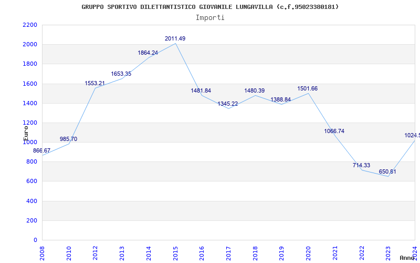The width and height of the screenshot is (420, 263).
Task: Click the year 2012 axis label
Action: coord(96,253)
